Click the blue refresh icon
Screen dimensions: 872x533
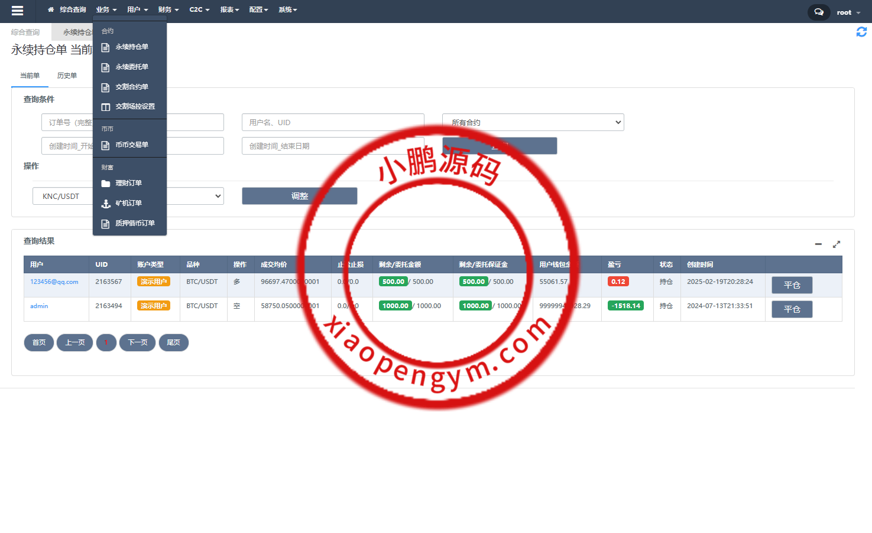click(x=861, y=32)
